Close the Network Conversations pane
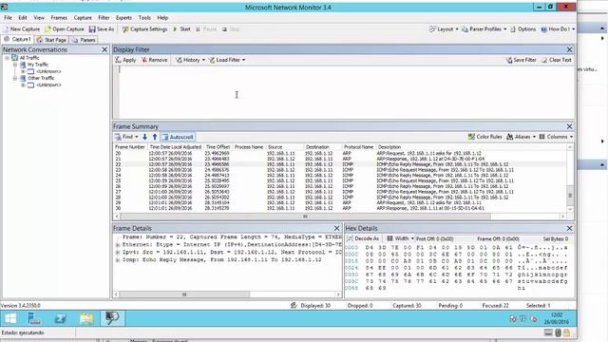The height and width of the screenshot is (342, 608). point(104,49)
